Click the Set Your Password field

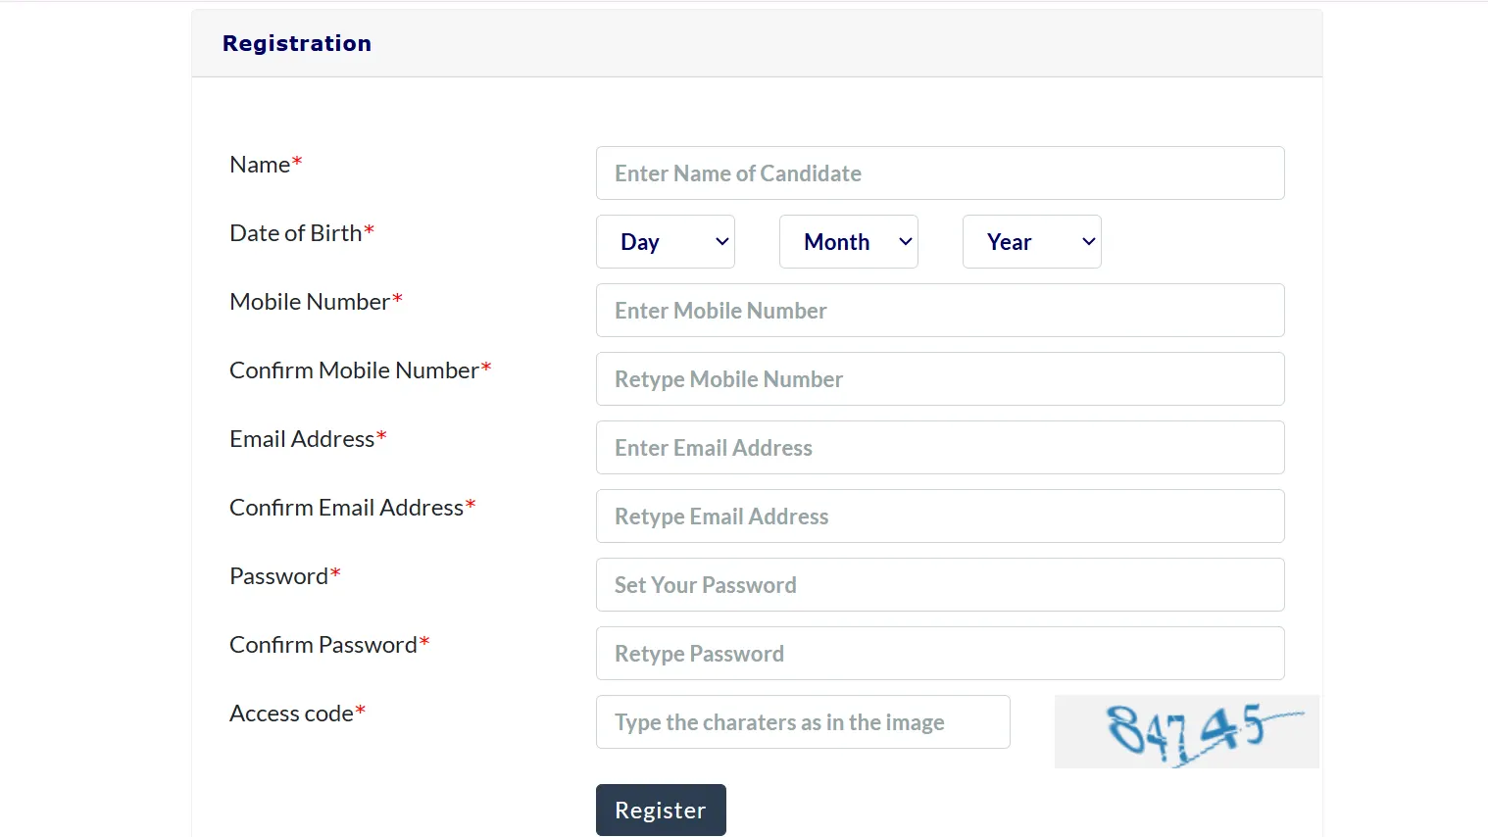pyautogui.click(x=939, y=584)
